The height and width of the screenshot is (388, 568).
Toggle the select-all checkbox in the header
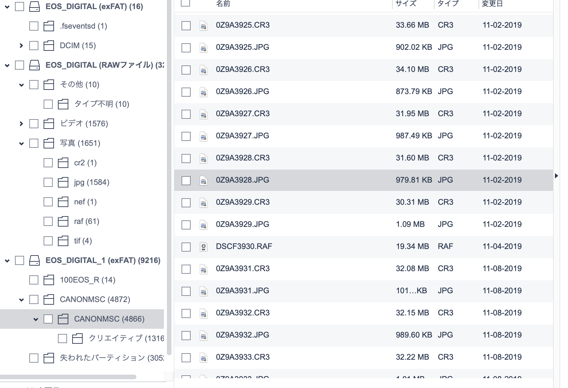[185, 3]
